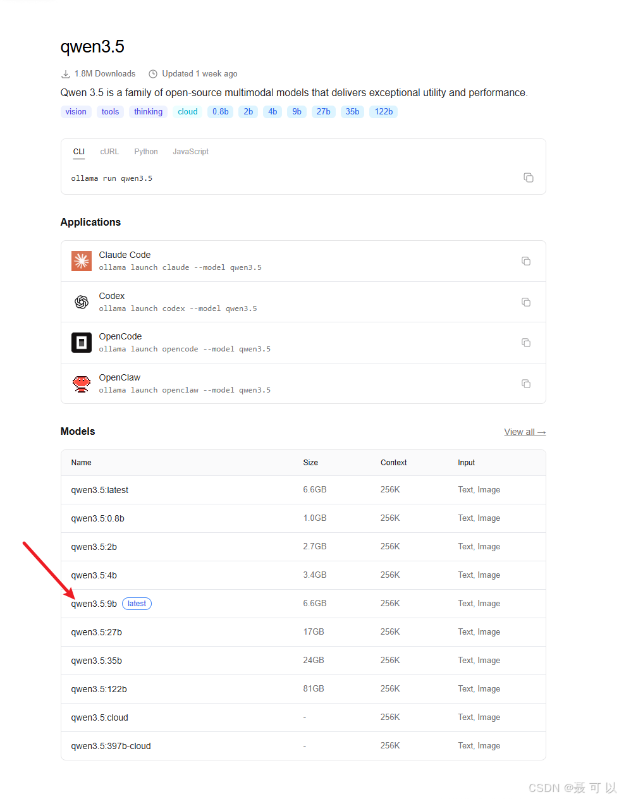
Task: Open the qwen3.5:cloud model
Action: [x=100, y=717]
